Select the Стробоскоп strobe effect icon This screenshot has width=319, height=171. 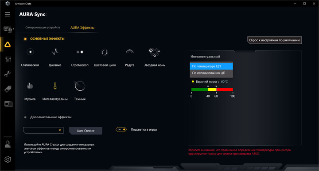coord(80,52)
